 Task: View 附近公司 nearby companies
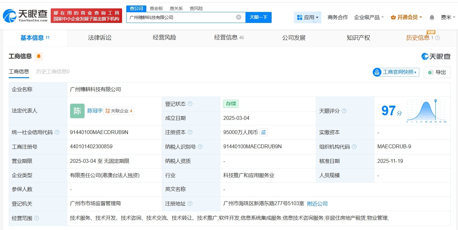click(317, 204)
